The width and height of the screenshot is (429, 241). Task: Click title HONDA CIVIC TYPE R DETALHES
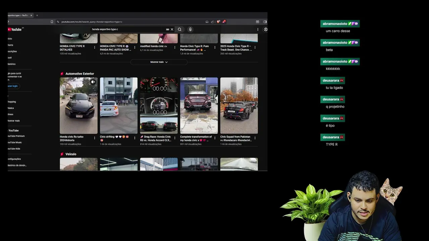click(x=72, y=48)
